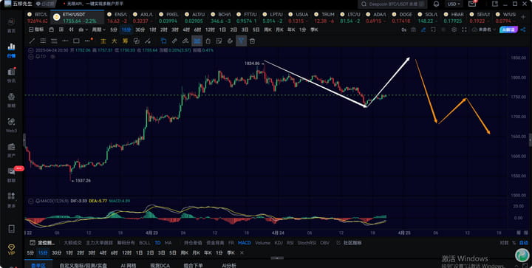532x268 pixels.
Task: Toggle the KDJ indicator
Action: pos(279,243)
